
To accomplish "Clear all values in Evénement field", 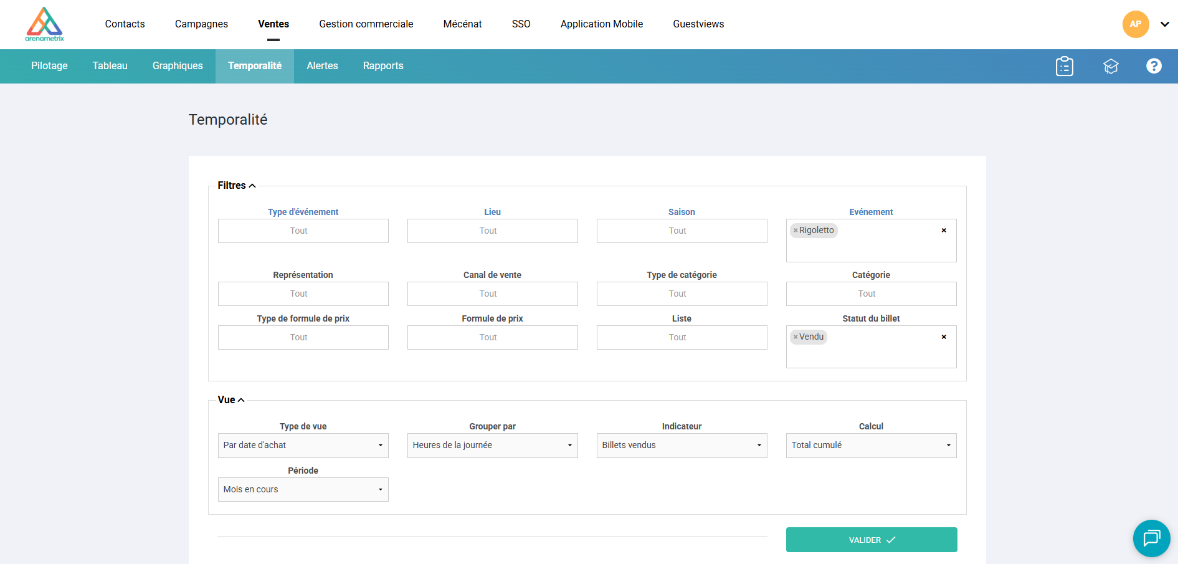I will coord(943,231).
